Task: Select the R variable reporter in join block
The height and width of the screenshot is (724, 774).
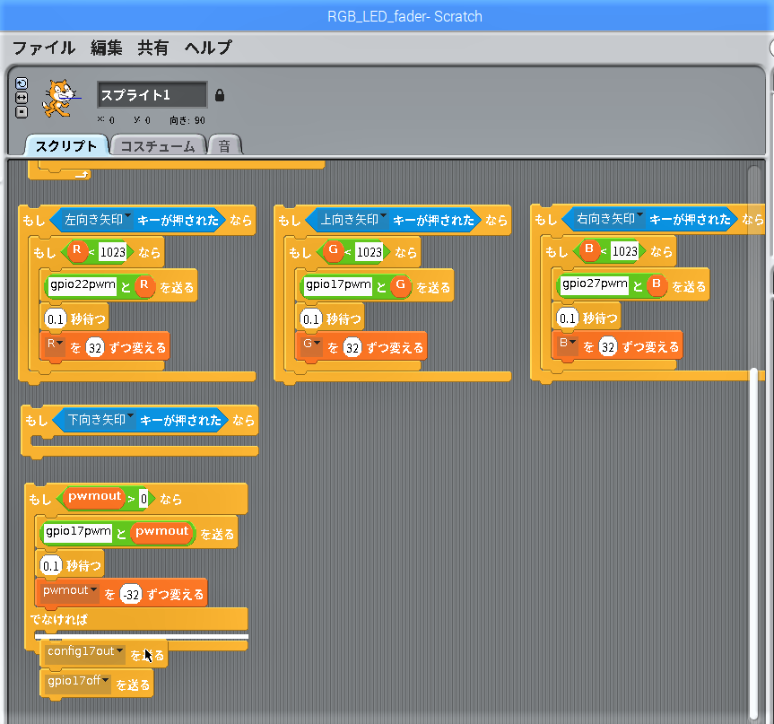Action: 144,285
